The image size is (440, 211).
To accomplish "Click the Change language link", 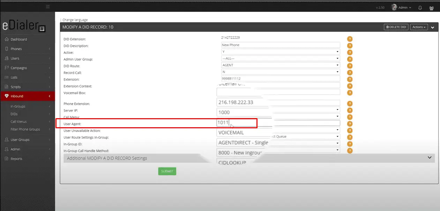I will tap(75, 20).
